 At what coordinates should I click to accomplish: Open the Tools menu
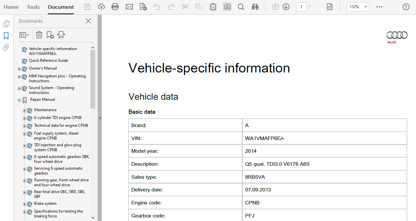33,6
